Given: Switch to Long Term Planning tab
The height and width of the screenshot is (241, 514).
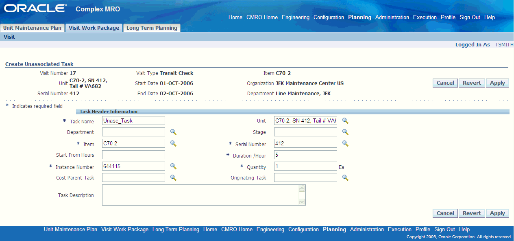Looking at the screenshot, I should [152, 28].
